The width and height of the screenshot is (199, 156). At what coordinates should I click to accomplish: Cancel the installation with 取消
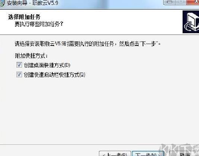pyautogui.click(x=184, y=153)
